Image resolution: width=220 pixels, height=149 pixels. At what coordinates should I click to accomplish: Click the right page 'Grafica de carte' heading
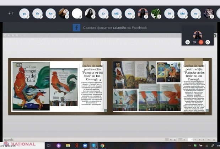194,73
